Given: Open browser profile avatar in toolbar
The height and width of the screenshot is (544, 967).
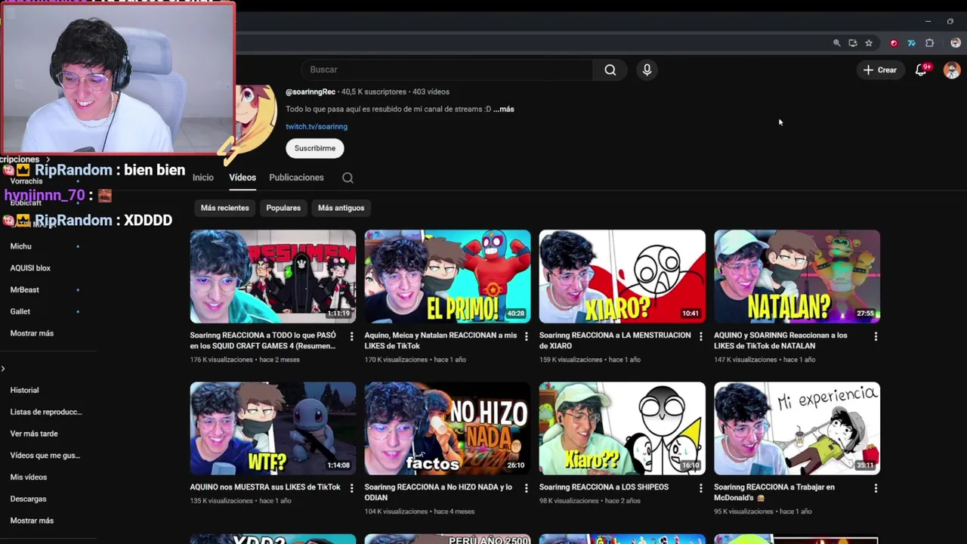Looking at the screenshot, I should pyautogui.click(x=956, y=43).
